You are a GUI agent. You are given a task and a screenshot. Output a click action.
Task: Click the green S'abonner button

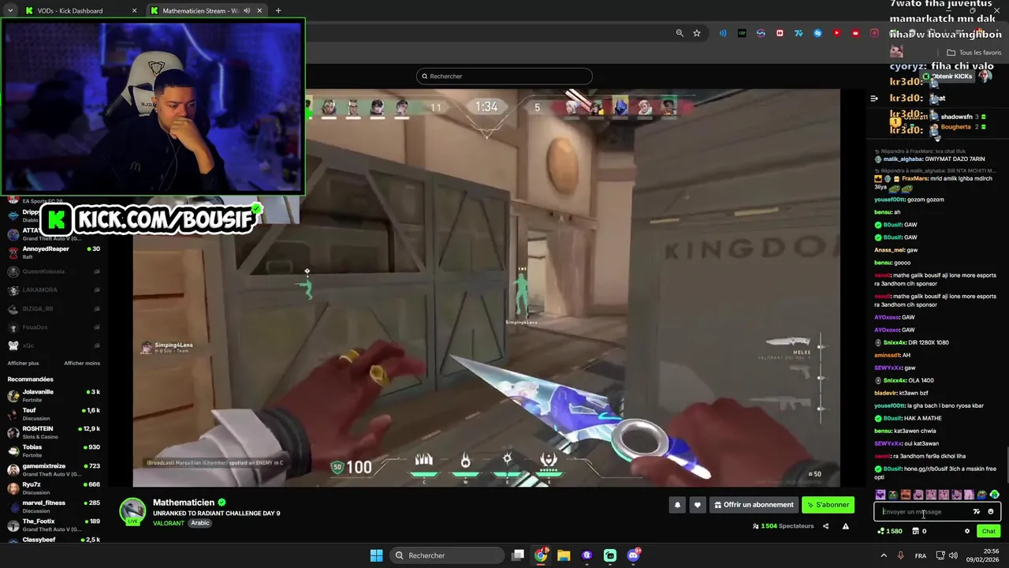tap(828, 505)
